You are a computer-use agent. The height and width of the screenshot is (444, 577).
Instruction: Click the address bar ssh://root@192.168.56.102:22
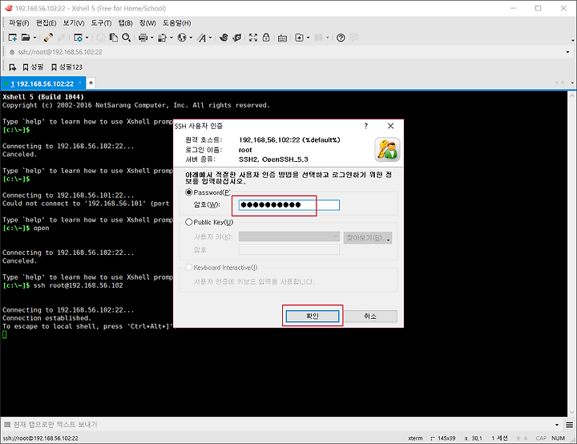tap(60, 52)
